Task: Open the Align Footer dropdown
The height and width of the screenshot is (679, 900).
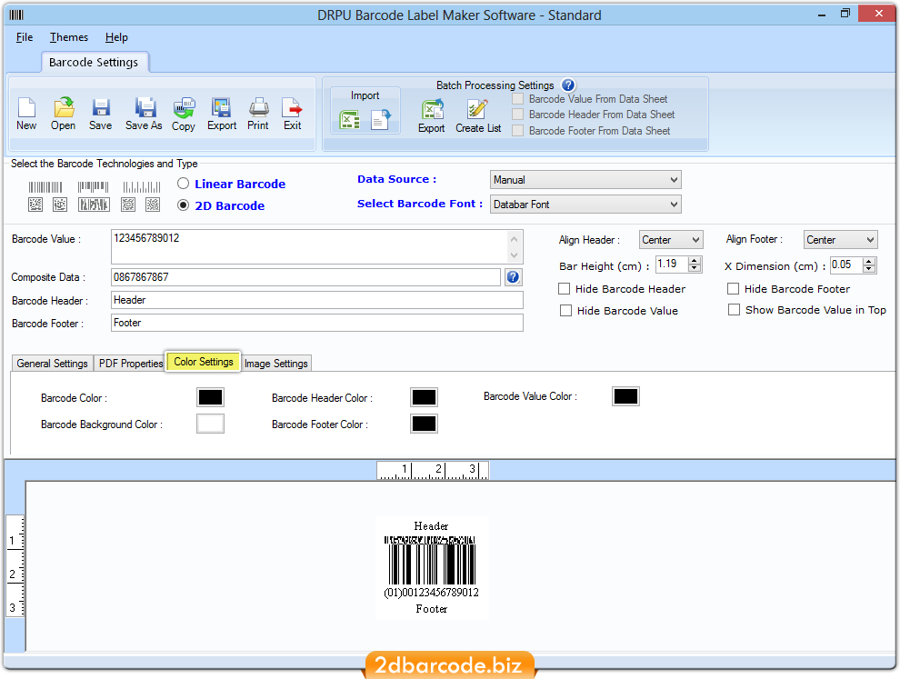Action: click(x=840, y=239)
